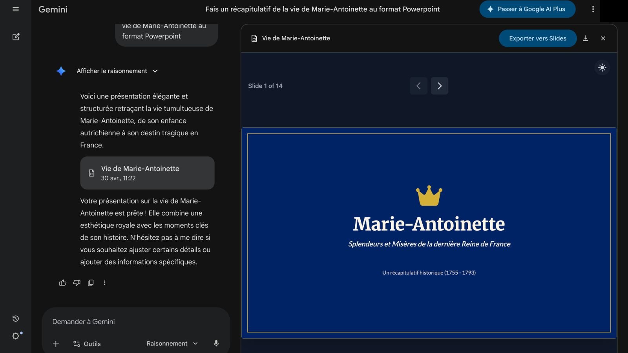Download the presentation using the download icon
628x353 pixels.
coord(586,38)
